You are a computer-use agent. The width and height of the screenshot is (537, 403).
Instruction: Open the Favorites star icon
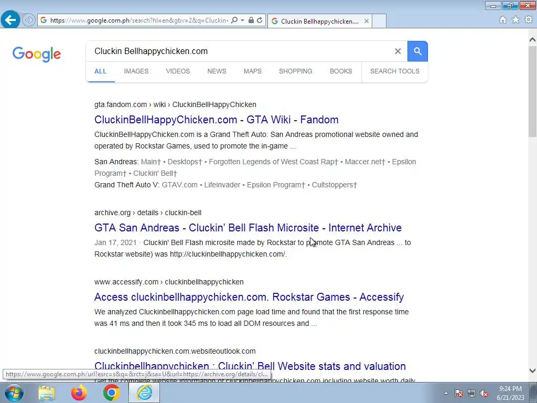pos(515,20)
